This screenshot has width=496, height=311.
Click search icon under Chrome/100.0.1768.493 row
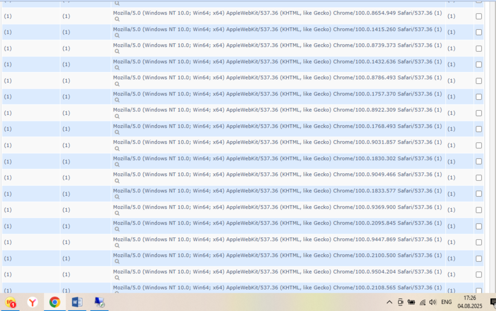coord(117,132)
